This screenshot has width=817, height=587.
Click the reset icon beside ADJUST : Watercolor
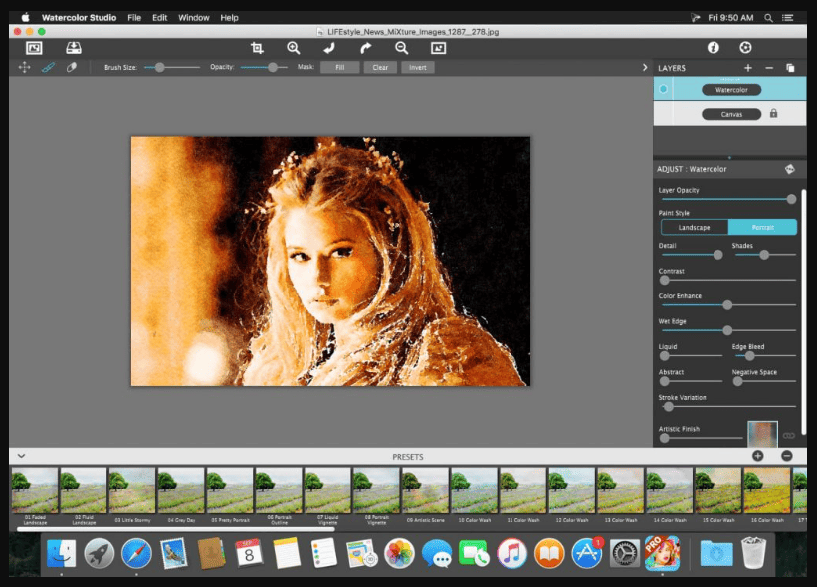tap(790, 169)
